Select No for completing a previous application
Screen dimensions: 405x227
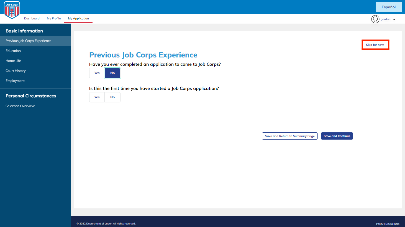pyautogui.click(x=112, y=73)
